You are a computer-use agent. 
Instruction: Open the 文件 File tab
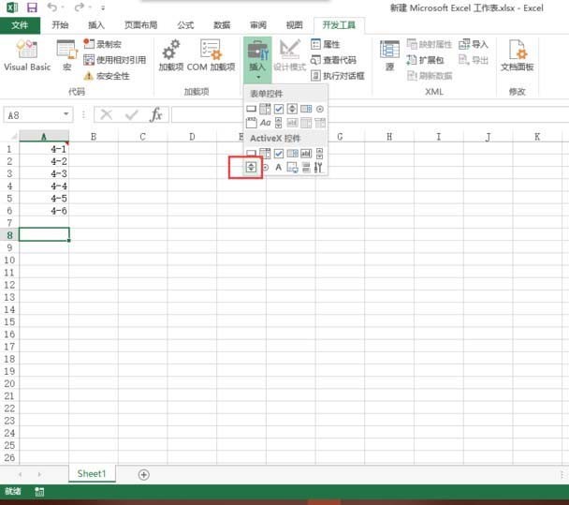[20, 25]
